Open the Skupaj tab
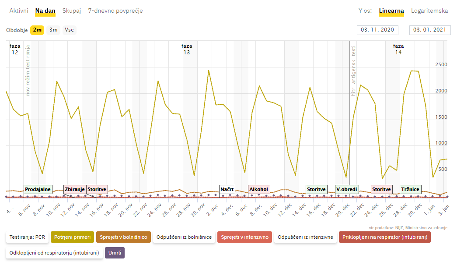Screen dimensions: 457x269 tap(72, 11)
